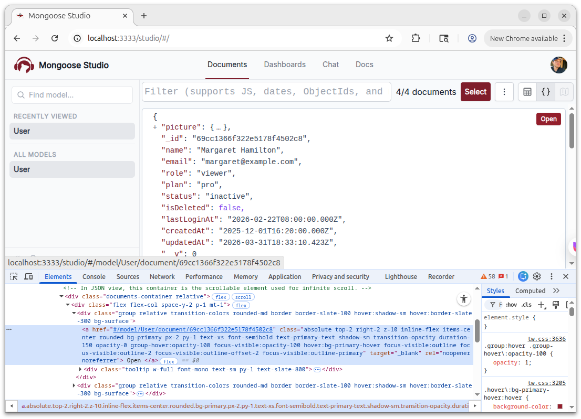Open User under Recently Viewed

click(x=72, y=131)
